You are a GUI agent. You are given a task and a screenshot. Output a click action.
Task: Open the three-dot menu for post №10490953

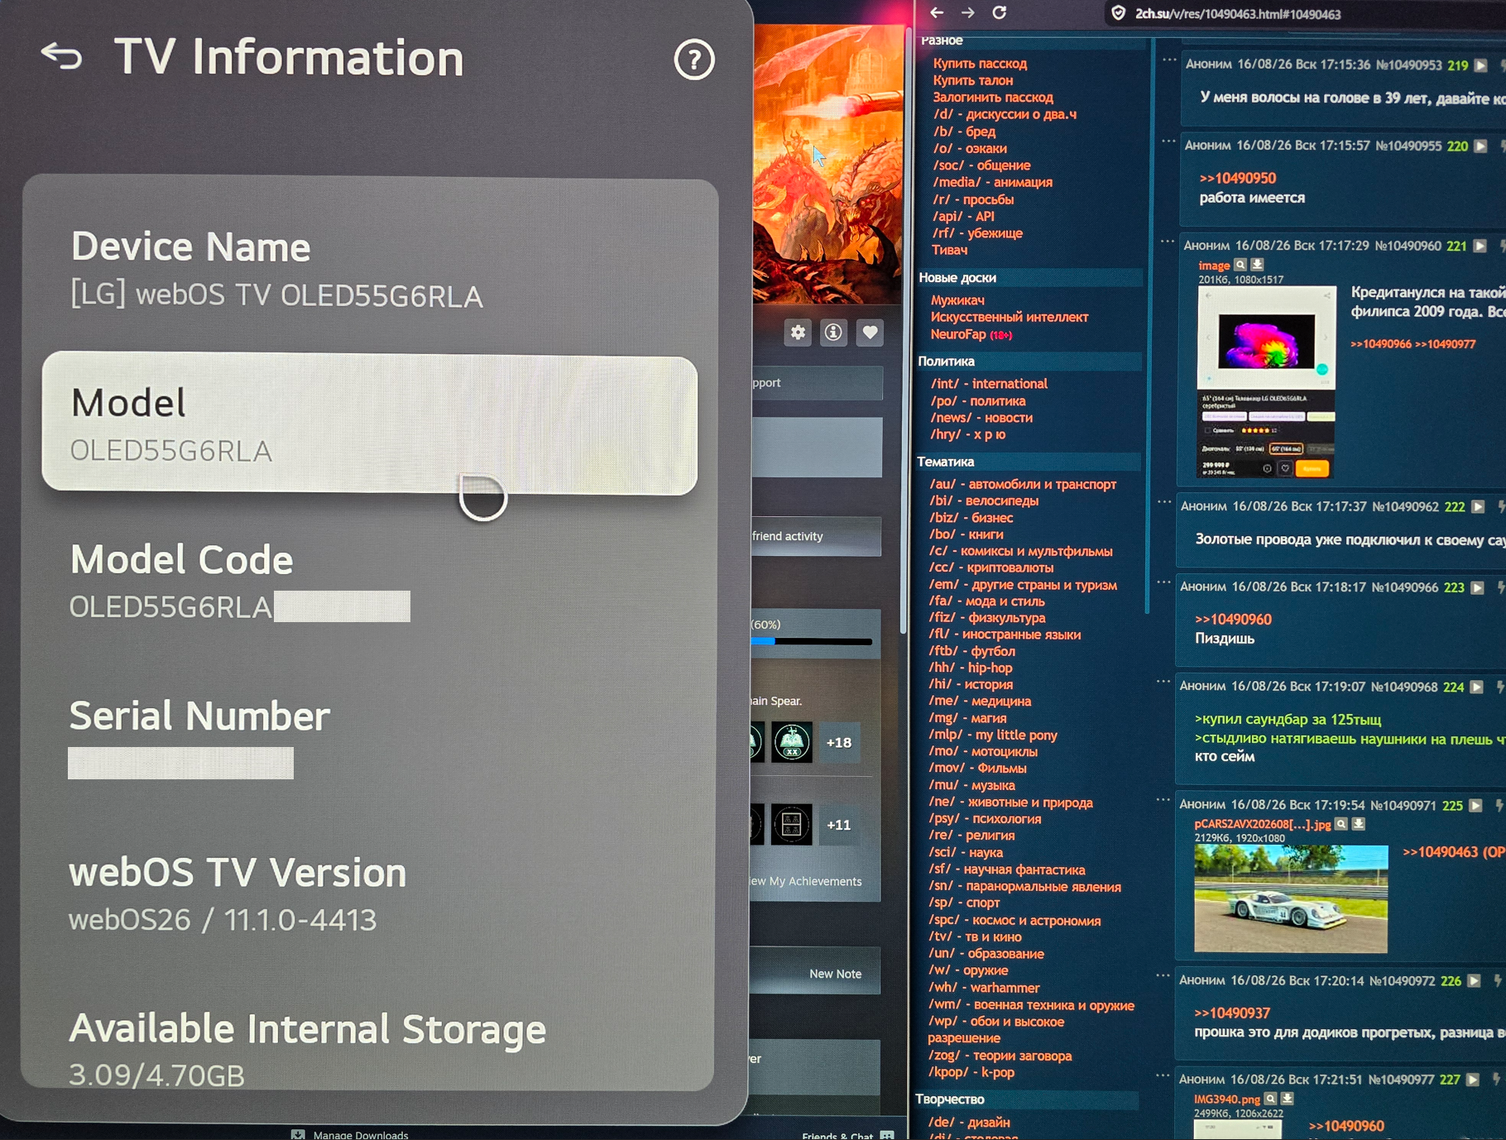(x=1168, y=60)
